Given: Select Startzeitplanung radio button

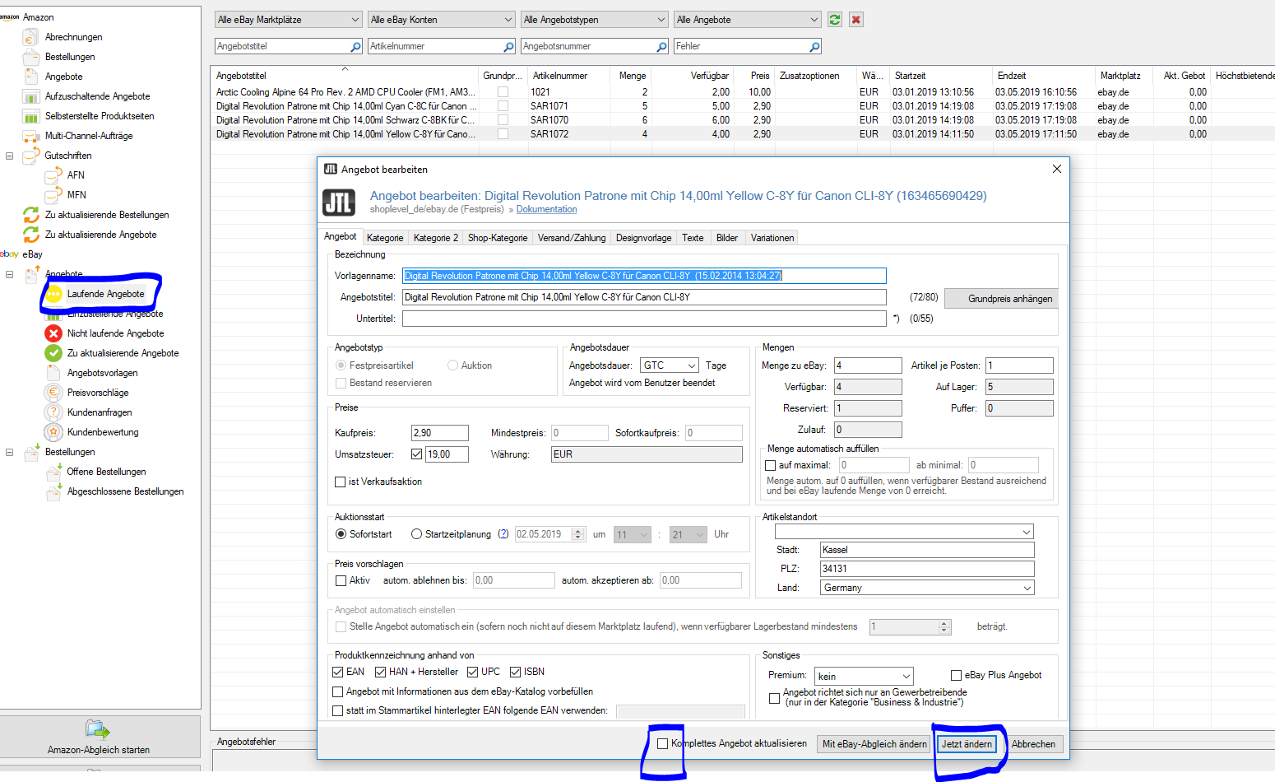Looking at the screenshot, I should point(416,534).
